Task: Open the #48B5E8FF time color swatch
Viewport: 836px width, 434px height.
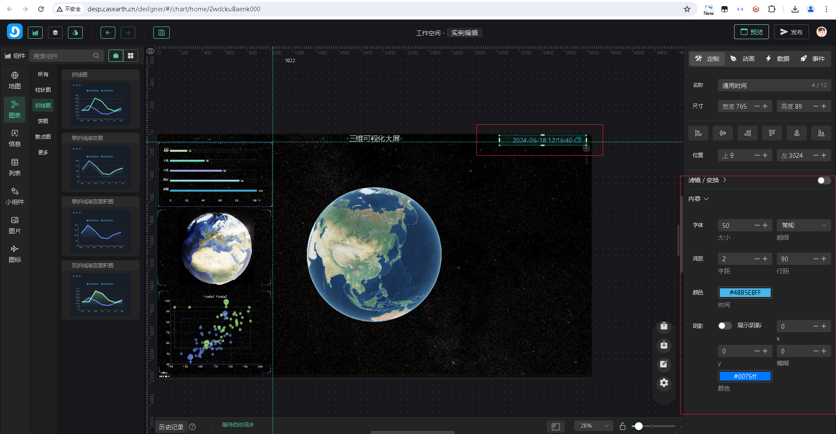Action: click(745, 293)
